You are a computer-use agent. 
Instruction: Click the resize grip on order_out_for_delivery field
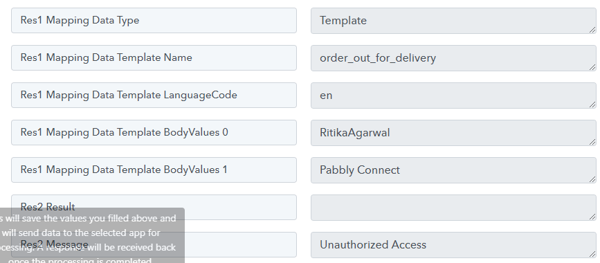click(592, 67)
